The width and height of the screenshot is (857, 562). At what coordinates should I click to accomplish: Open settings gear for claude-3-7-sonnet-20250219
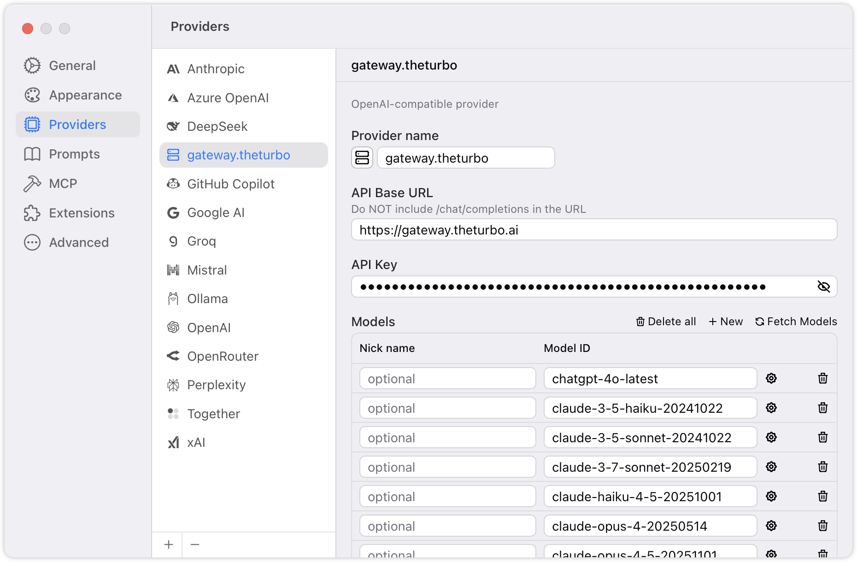(771, 467)
